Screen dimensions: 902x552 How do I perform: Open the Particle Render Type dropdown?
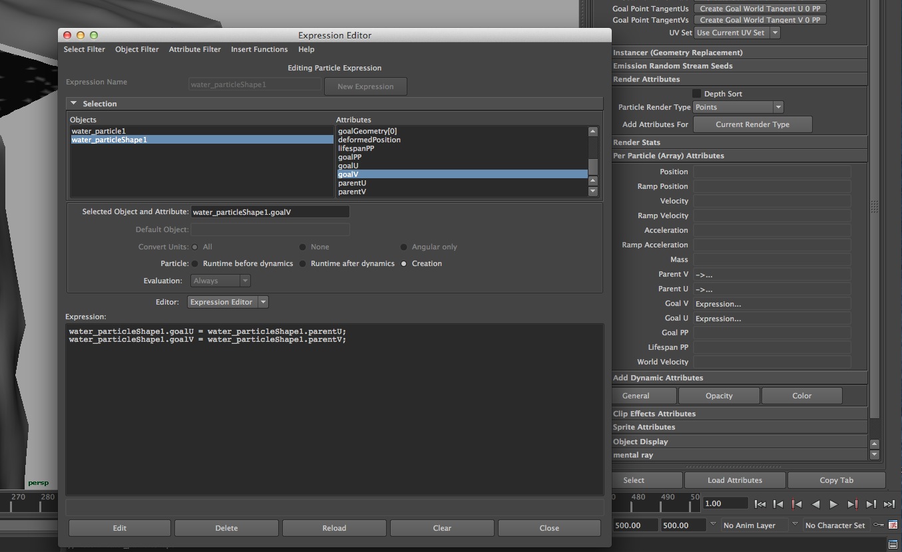click(x=738, y=107)
